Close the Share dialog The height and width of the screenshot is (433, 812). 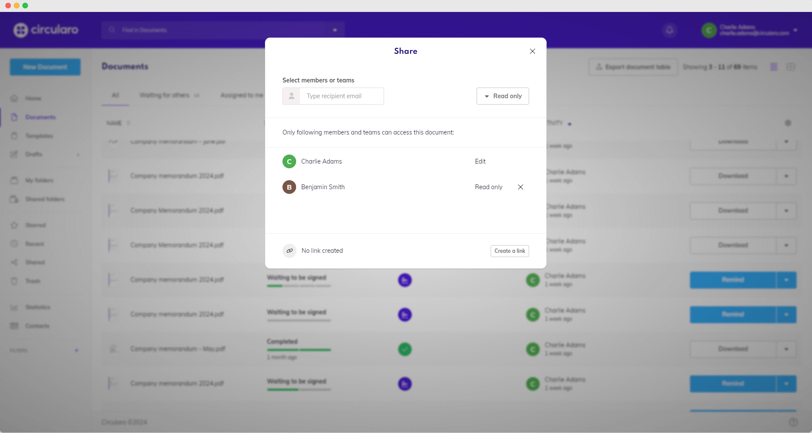[x=532, y=51]
